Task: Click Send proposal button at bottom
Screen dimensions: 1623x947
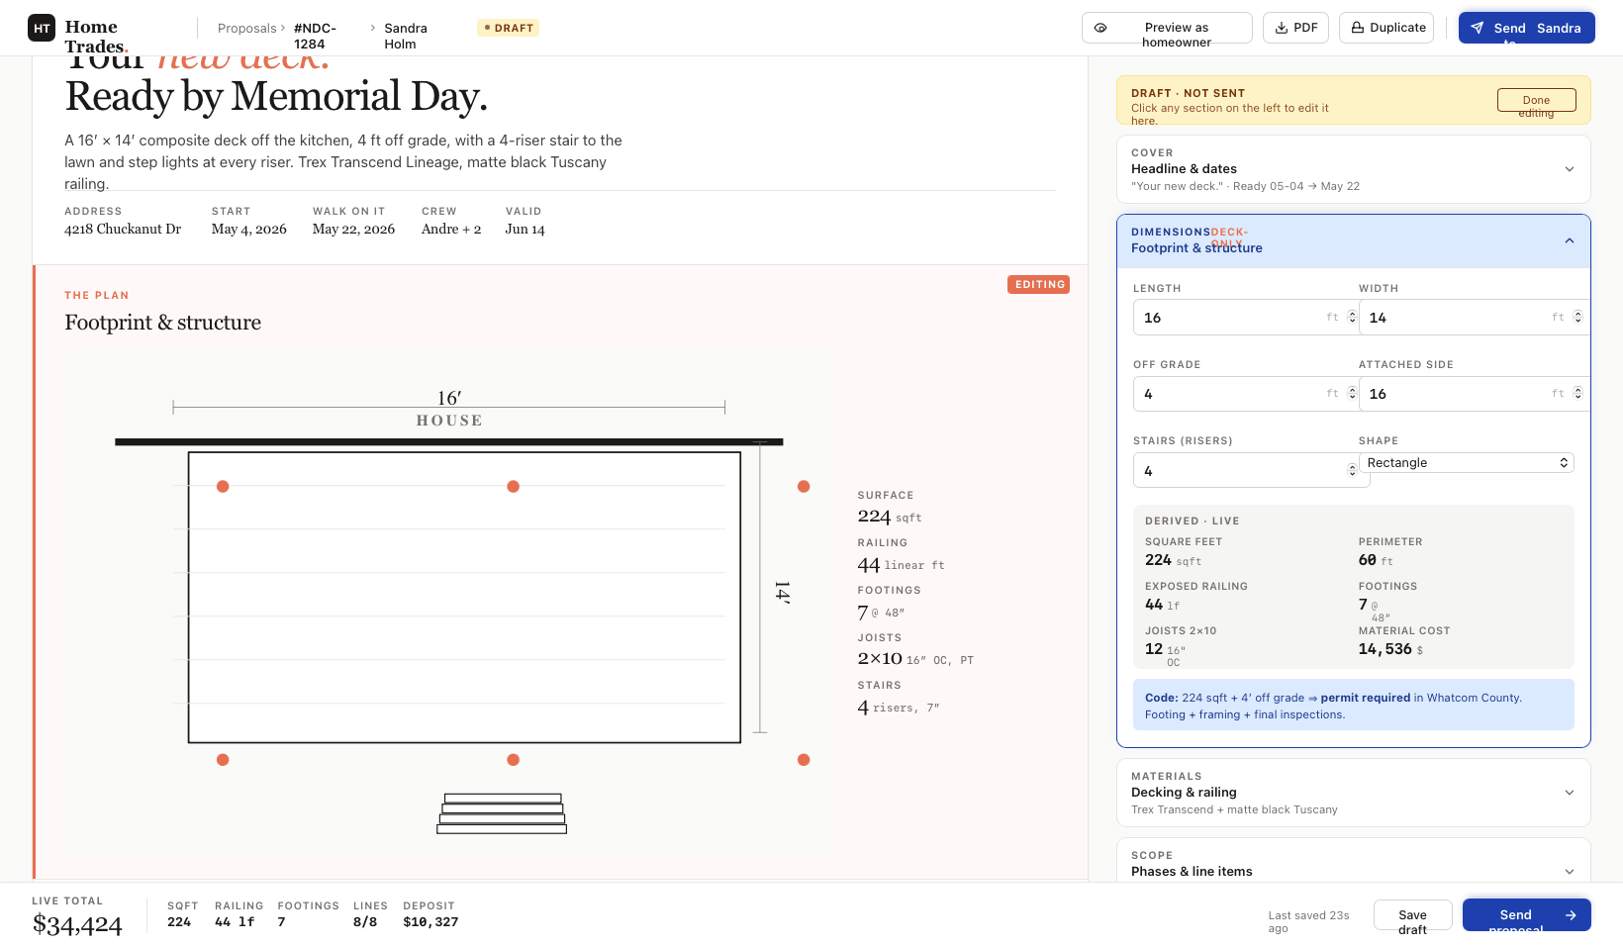Action: pos(1526,915)
